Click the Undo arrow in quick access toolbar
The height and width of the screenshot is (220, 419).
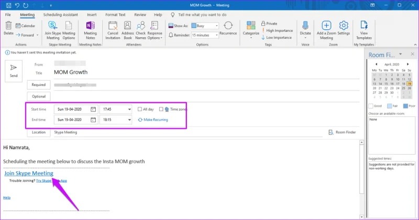pyautogui.click(x=17, y=5)
